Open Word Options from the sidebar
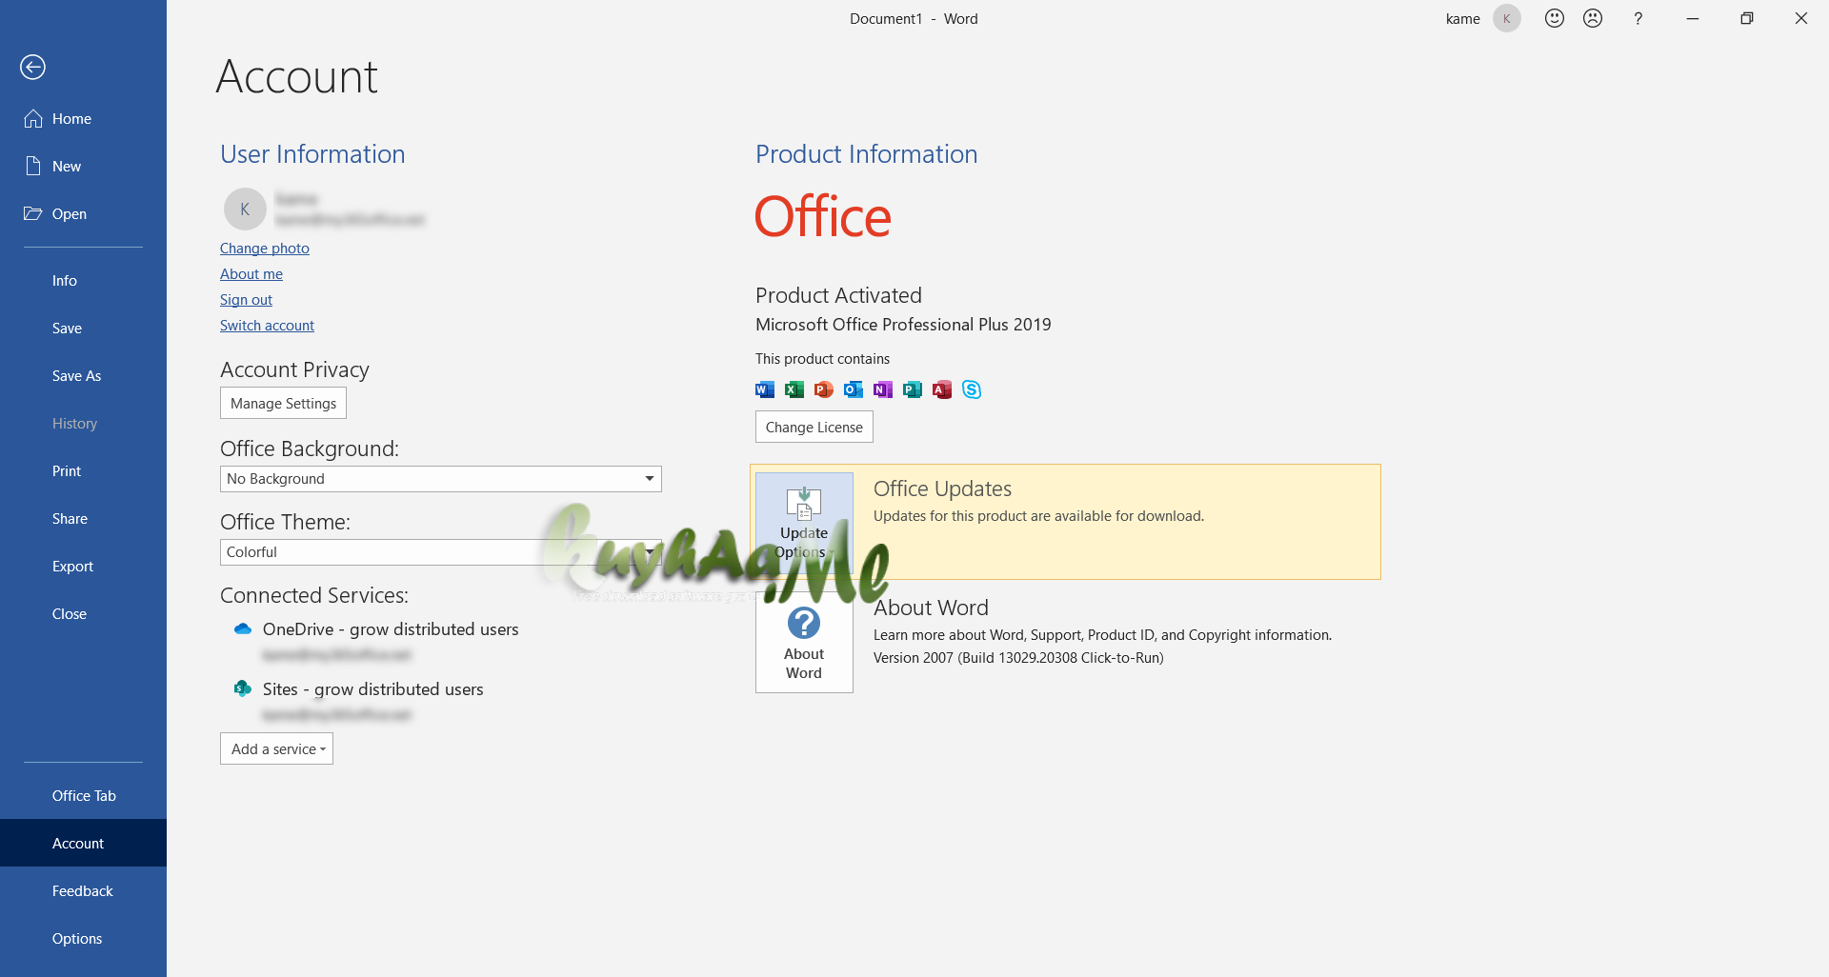Image resolution: width=1829 pixels, height=977 pixels. [83, 939]
